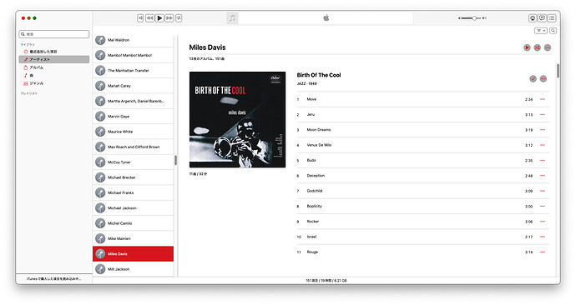The width and height of the screenshot is (576, 305).
Task: Select track 4 Venus De Milo
Action: [x=423, y=145]
